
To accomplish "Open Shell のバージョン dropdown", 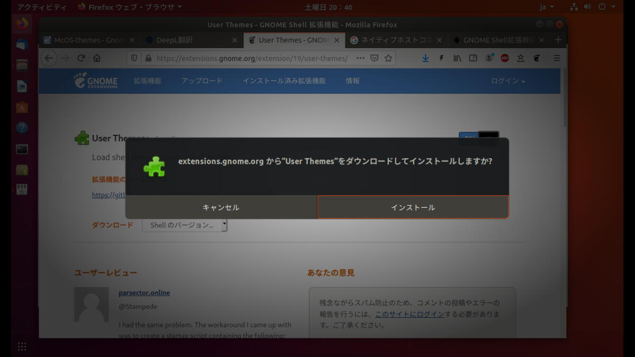I will 185,225.
